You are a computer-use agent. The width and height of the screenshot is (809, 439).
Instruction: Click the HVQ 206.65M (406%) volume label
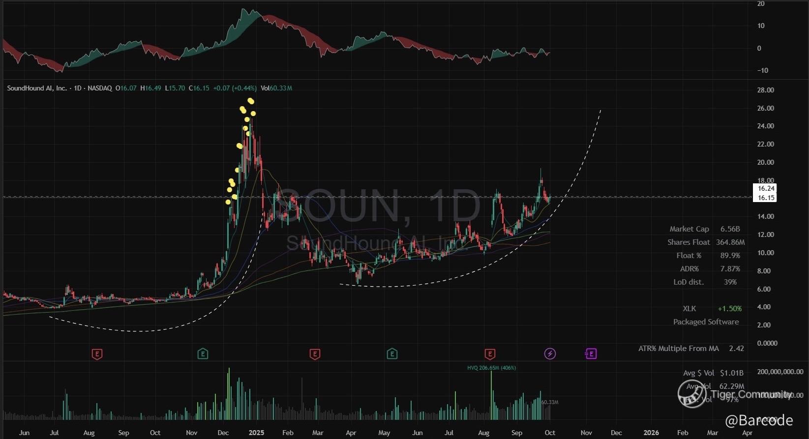click(491, 368)
